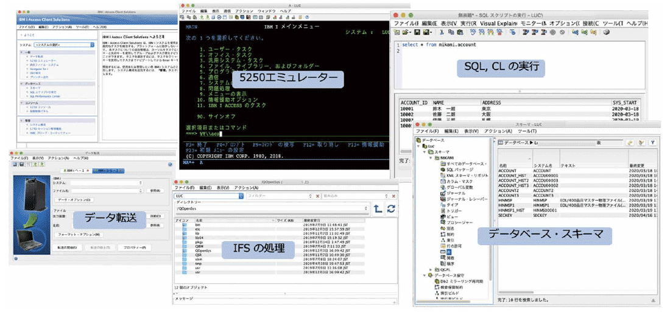
Task: Select the tmp folder row in IFS list
Action: (x=270, y=264)
